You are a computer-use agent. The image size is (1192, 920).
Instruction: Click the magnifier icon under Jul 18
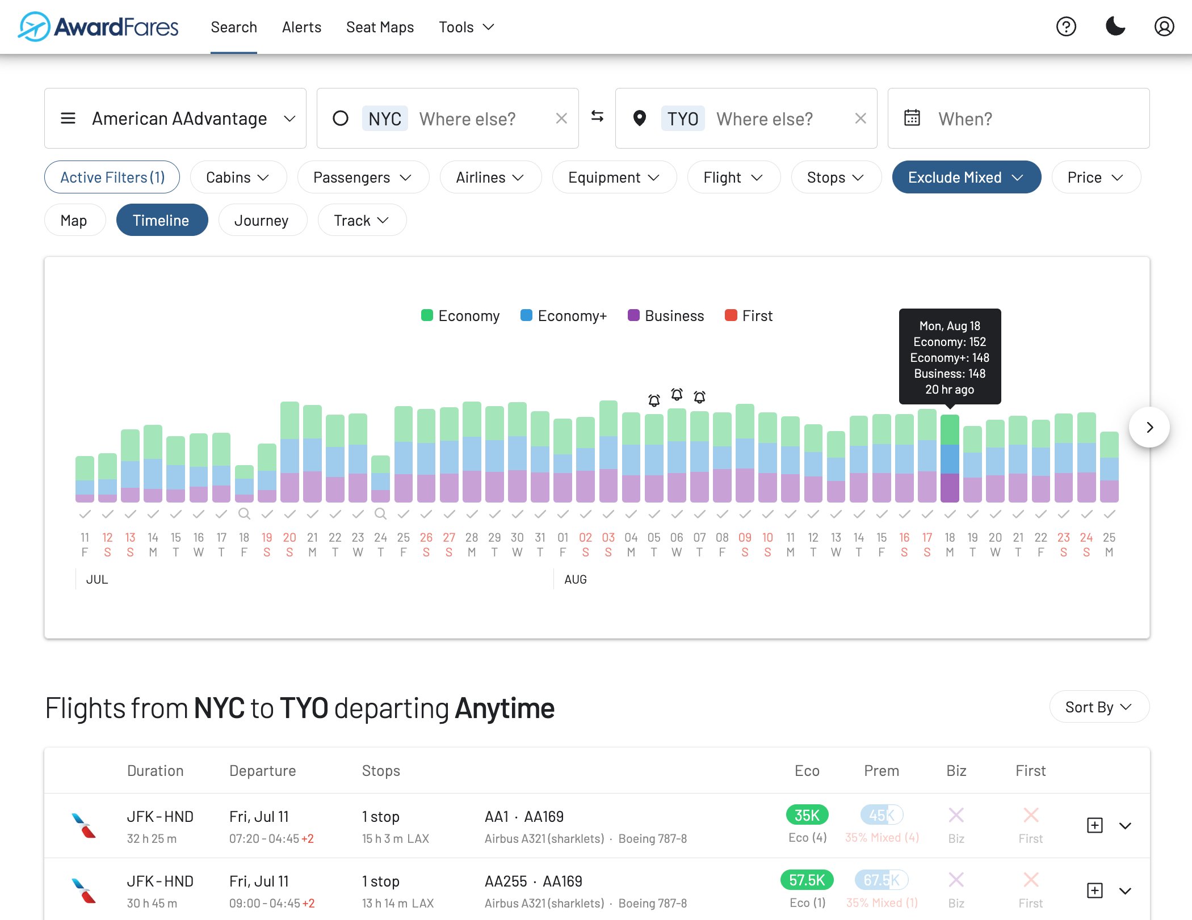click(244, 514)
